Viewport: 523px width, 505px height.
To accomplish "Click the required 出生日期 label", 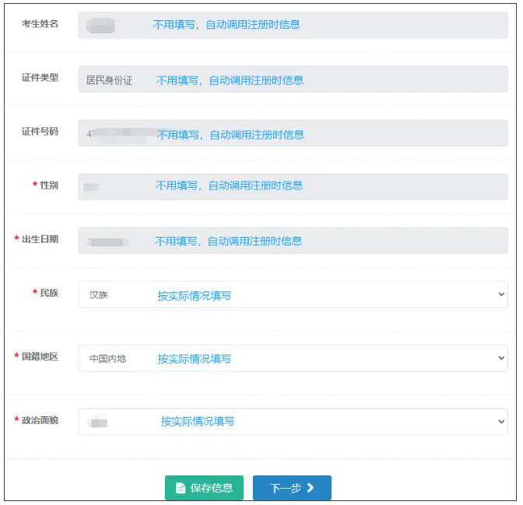I will click(40, 239).
